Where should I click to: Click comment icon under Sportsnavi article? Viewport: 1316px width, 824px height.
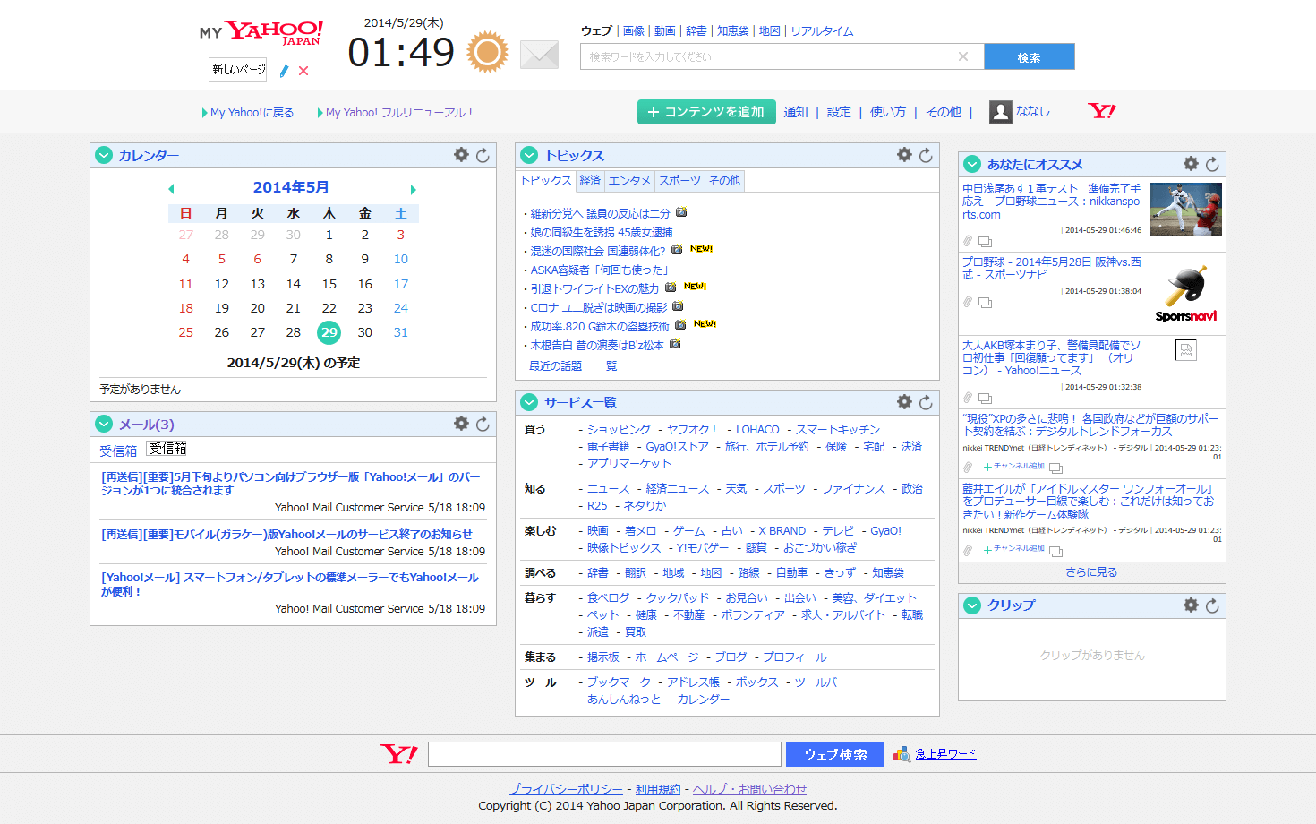pyautogui.click(x=985, y=303)
